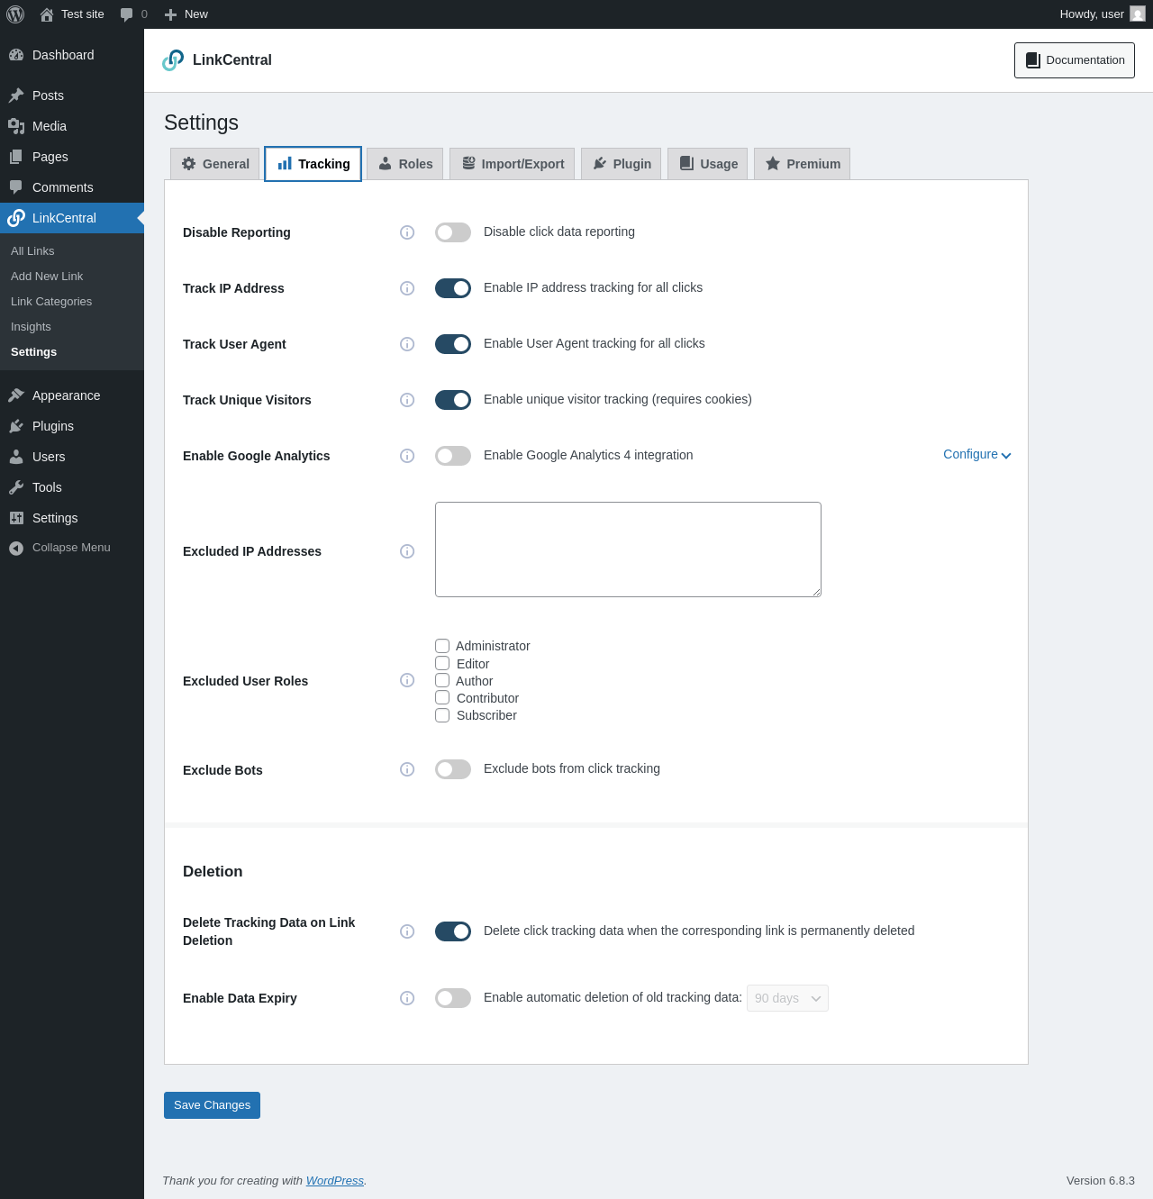Click the LinkCentral logo icon in header

pos(173,60)
